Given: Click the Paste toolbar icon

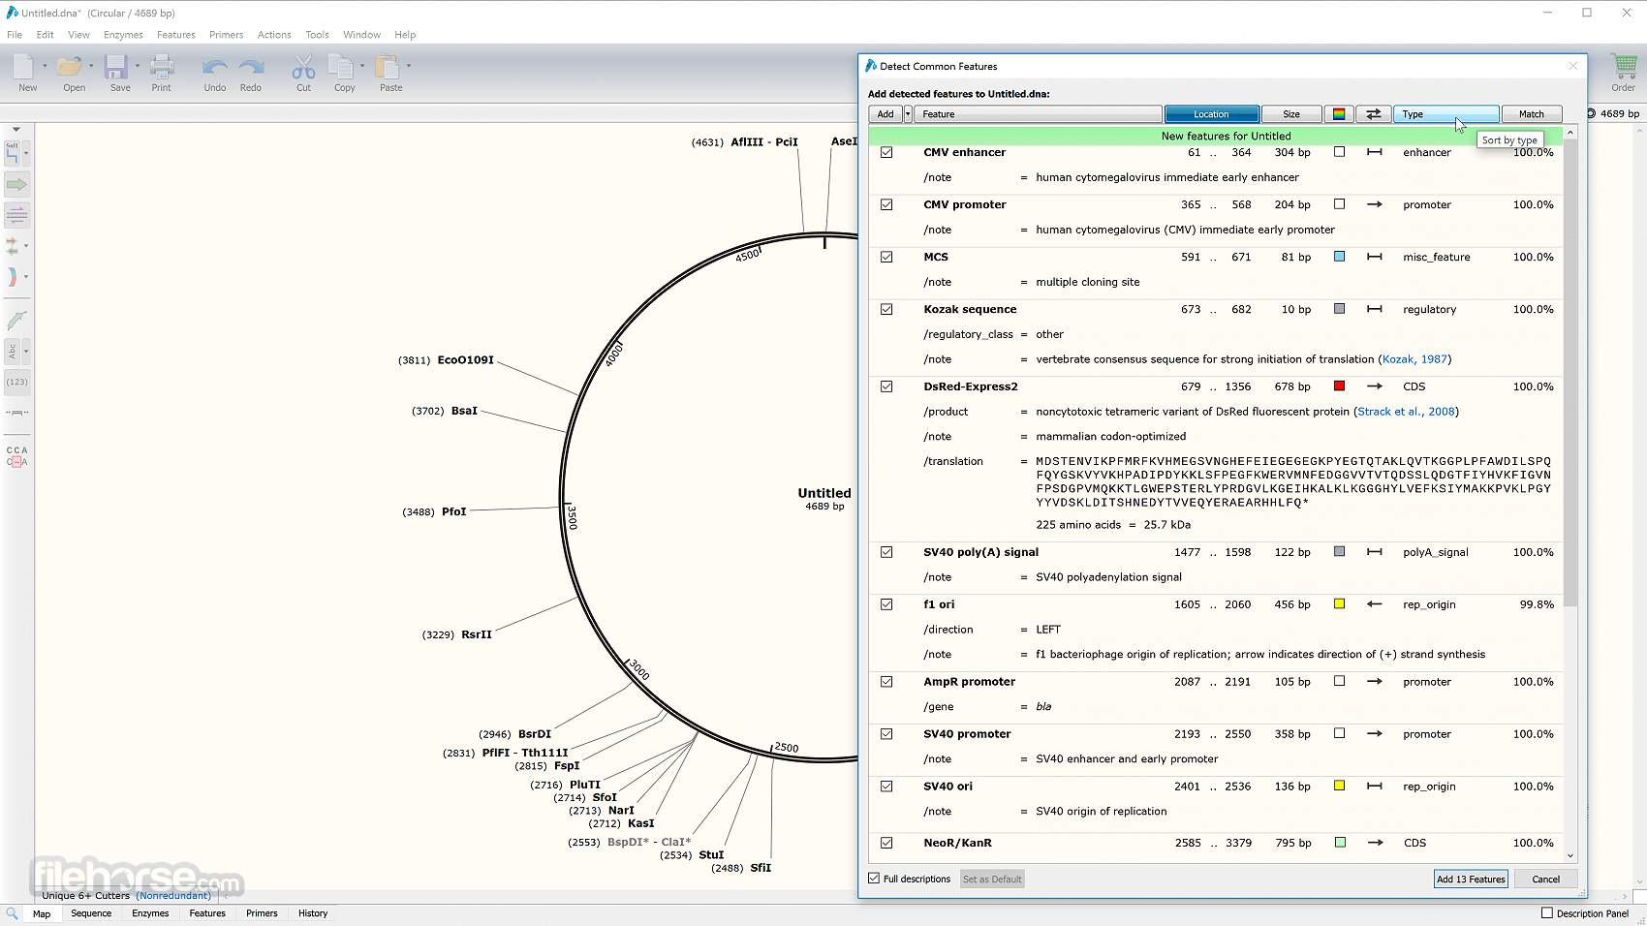Looking at the screenshot, I should [x=388, y=67].
